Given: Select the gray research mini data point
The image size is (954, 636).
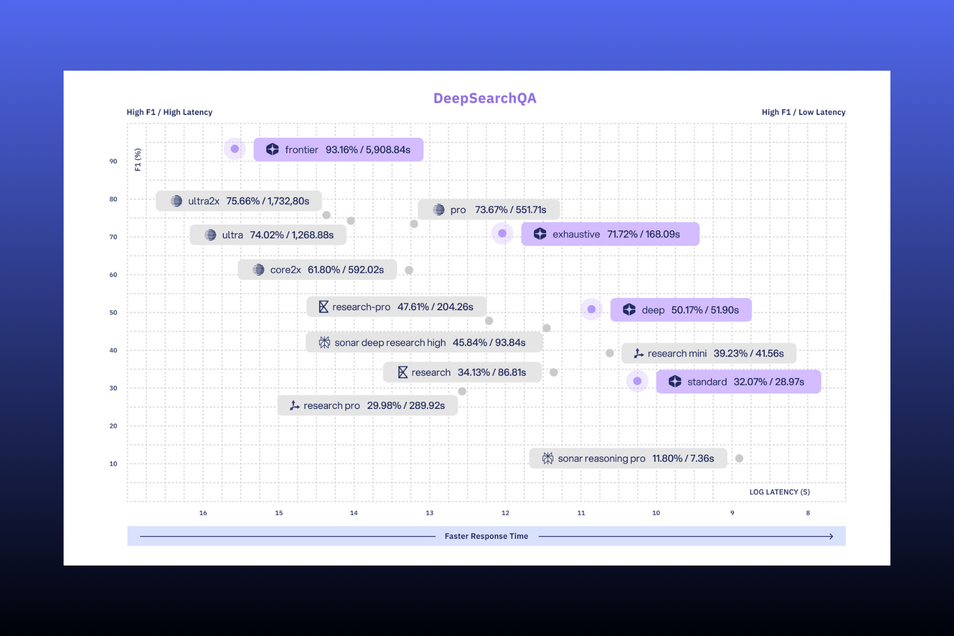Looking at the screenshot, I should [x=610, y=353].
